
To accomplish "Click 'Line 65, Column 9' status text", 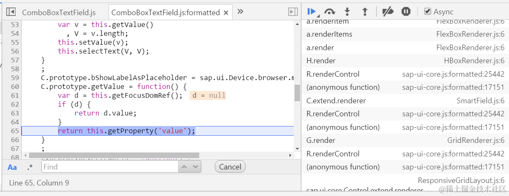I will click(39, 183).
